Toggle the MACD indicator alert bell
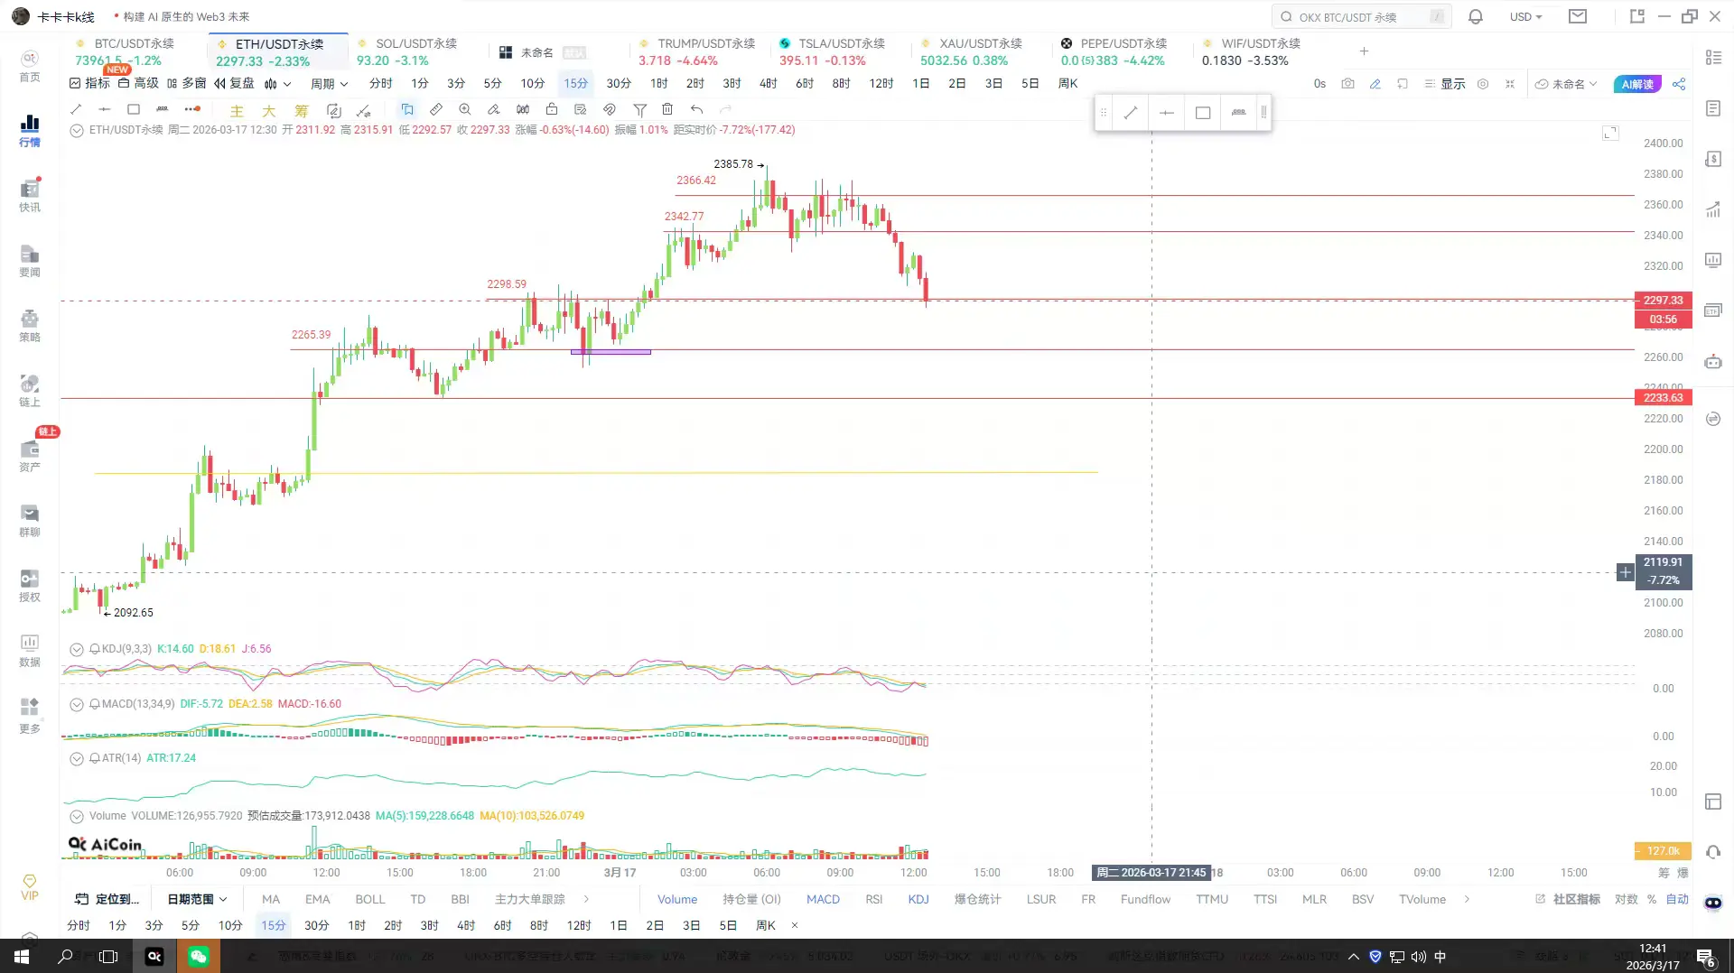The image size is (1734, 973). [x=95, y=704]
